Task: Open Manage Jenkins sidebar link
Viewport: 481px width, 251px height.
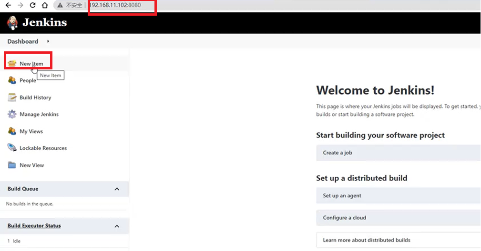Action: [39, 115]
